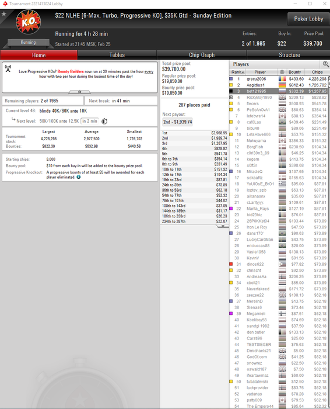Click lefebvre14's country flag
The height and width of the screenshot is (409, 330).
(x=282, y=116)
